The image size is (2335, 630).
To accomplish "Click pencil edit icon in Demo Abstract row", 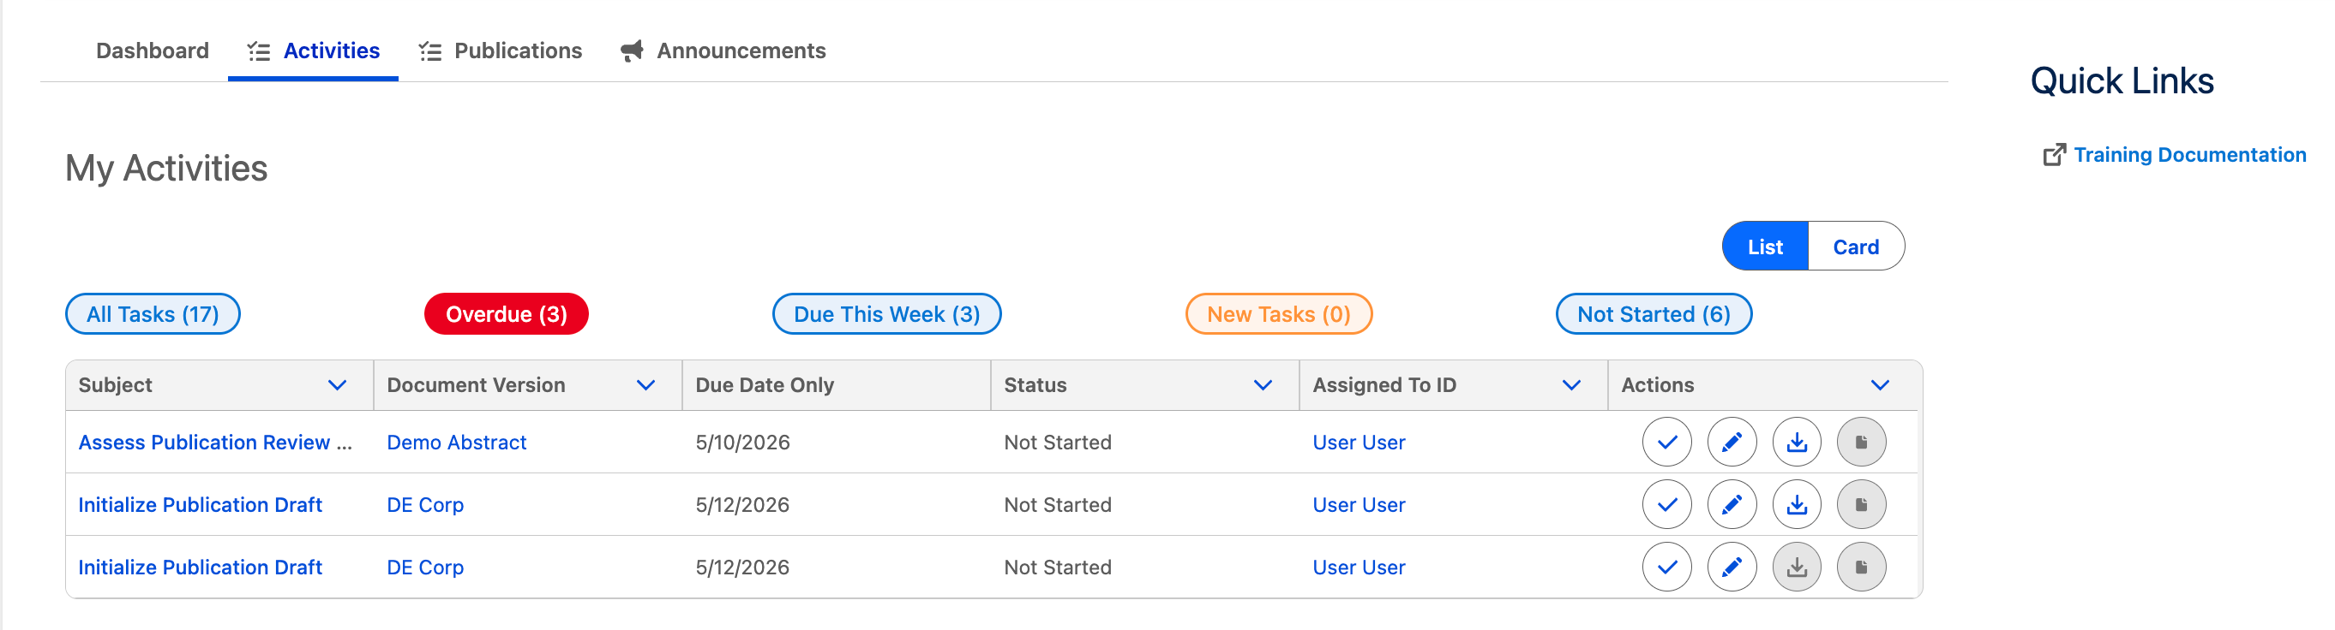I will 1732,442.
